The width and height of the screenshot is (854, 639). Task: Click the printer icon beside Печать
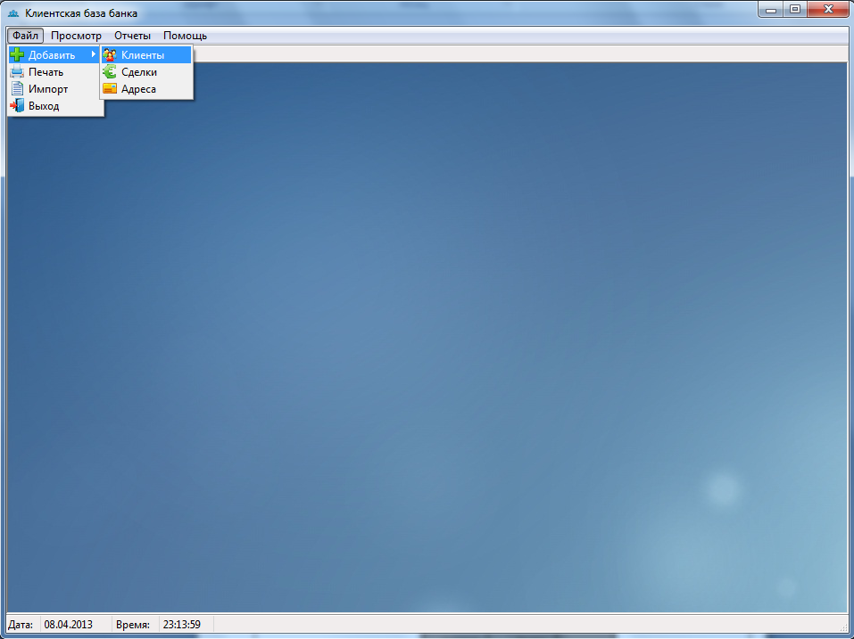pos(17,72)
